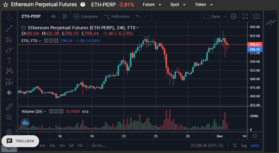Select the 1d time range
This screenshot has width=279, height=153.
[x=80, y=145]
